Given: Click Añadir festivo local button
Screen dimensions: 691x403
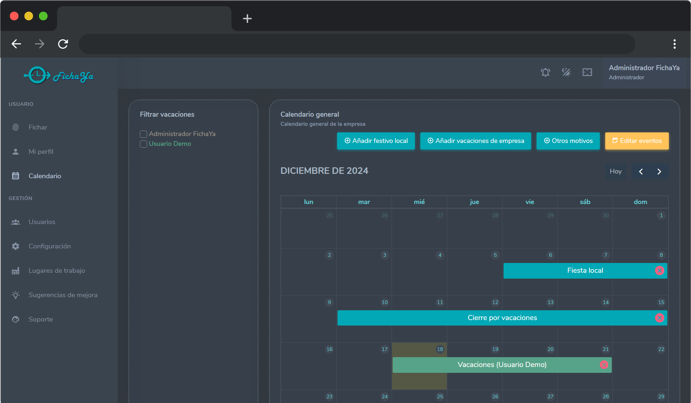Looking at the screenshot, I should point(376,141).
